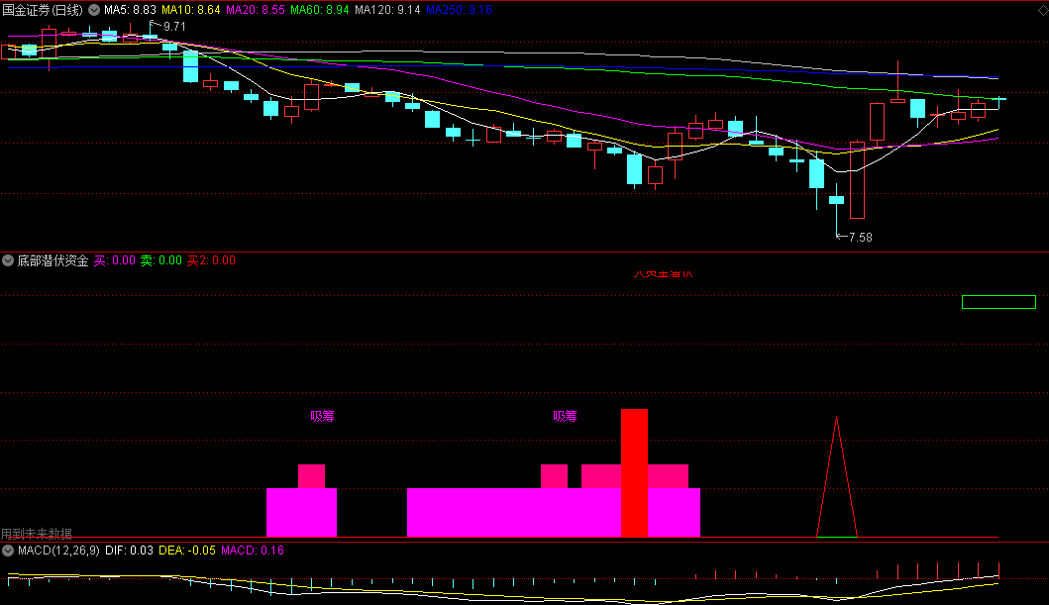1049x605 pixels.
Task: Open the MACD indicator dropdown icon
Action: tap(8, 551)
